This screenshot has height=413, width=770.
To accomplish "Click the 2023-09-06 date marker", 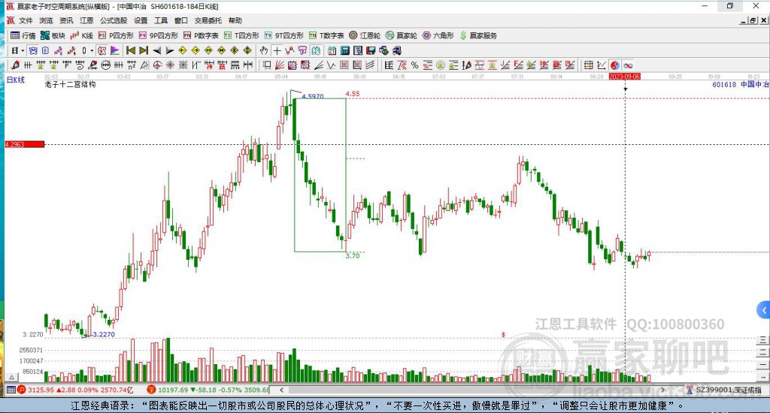I will coord(624,77).
